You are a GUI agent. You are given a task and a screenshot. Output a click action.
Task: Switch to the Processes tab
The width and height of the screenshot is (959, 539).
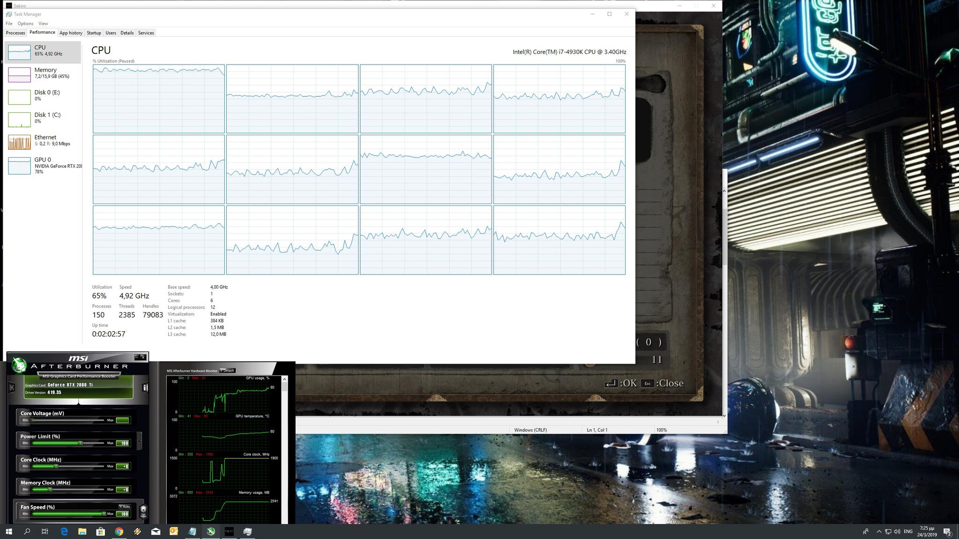tap(15, 33)
